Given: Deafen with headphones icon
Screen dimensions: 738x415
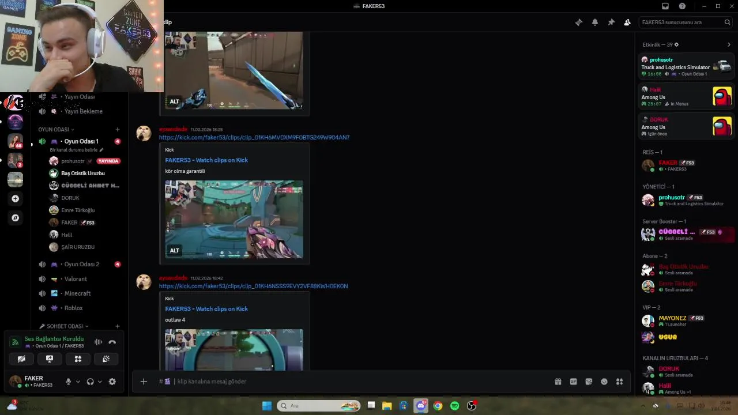Looking at the screenshot, I should pyautogui.click(x=90, y=382).
